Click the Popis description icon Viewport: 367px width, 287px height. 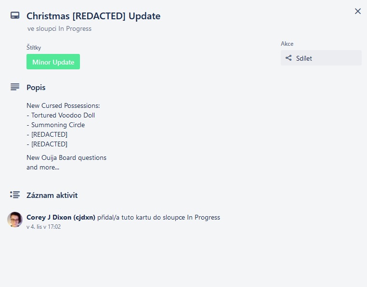click(x=15, y=87)
